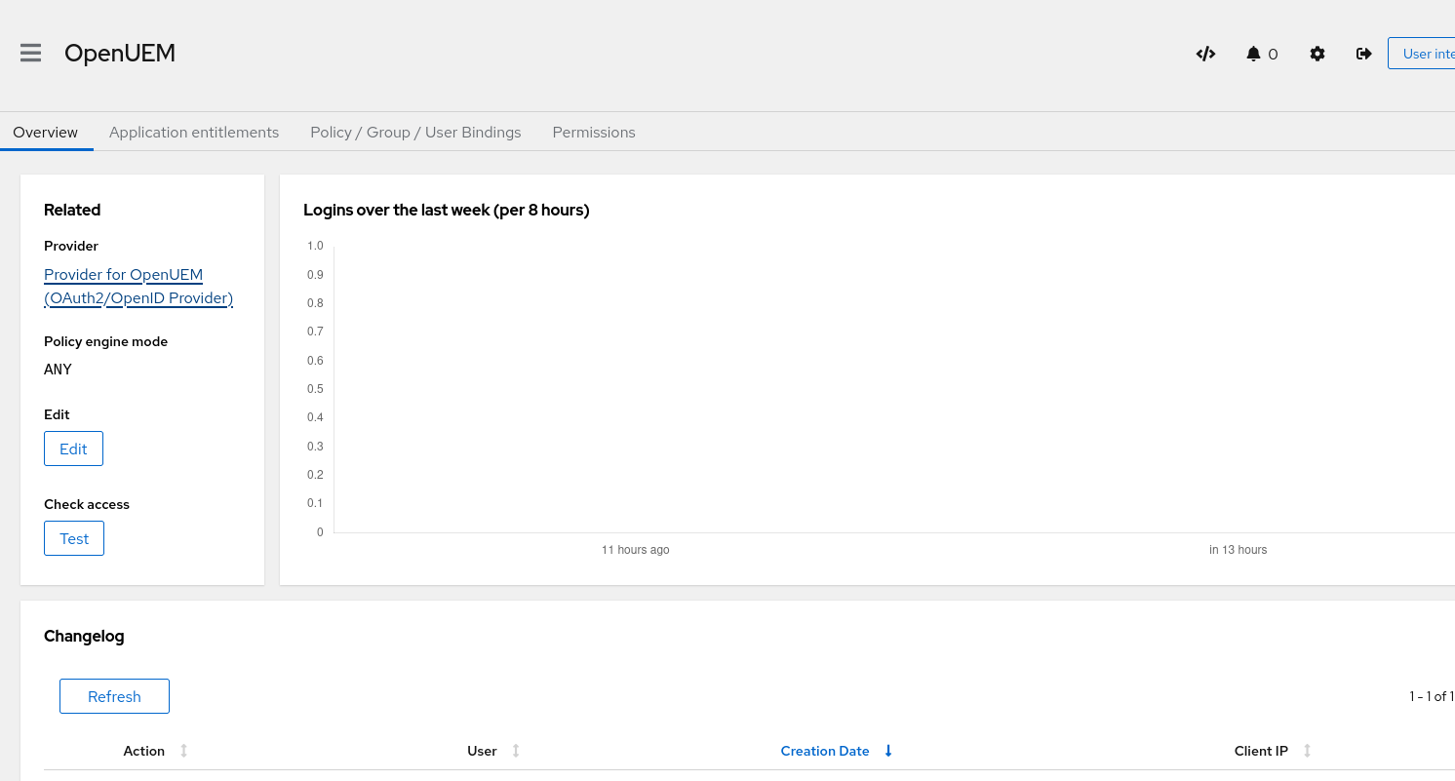The height and width of the screenshot is (781, 1455).
Task: Expand the 1 - 1 of 1 pagination
Action: (1431, 696)
